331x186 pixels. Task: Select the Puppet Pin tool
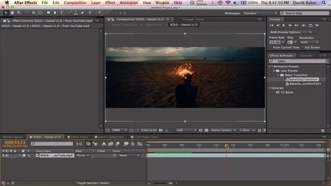pos(99,13)
